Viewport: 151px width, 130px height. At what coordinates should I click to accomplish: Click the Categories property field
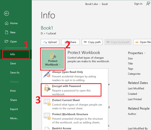[x=134, y=74]
